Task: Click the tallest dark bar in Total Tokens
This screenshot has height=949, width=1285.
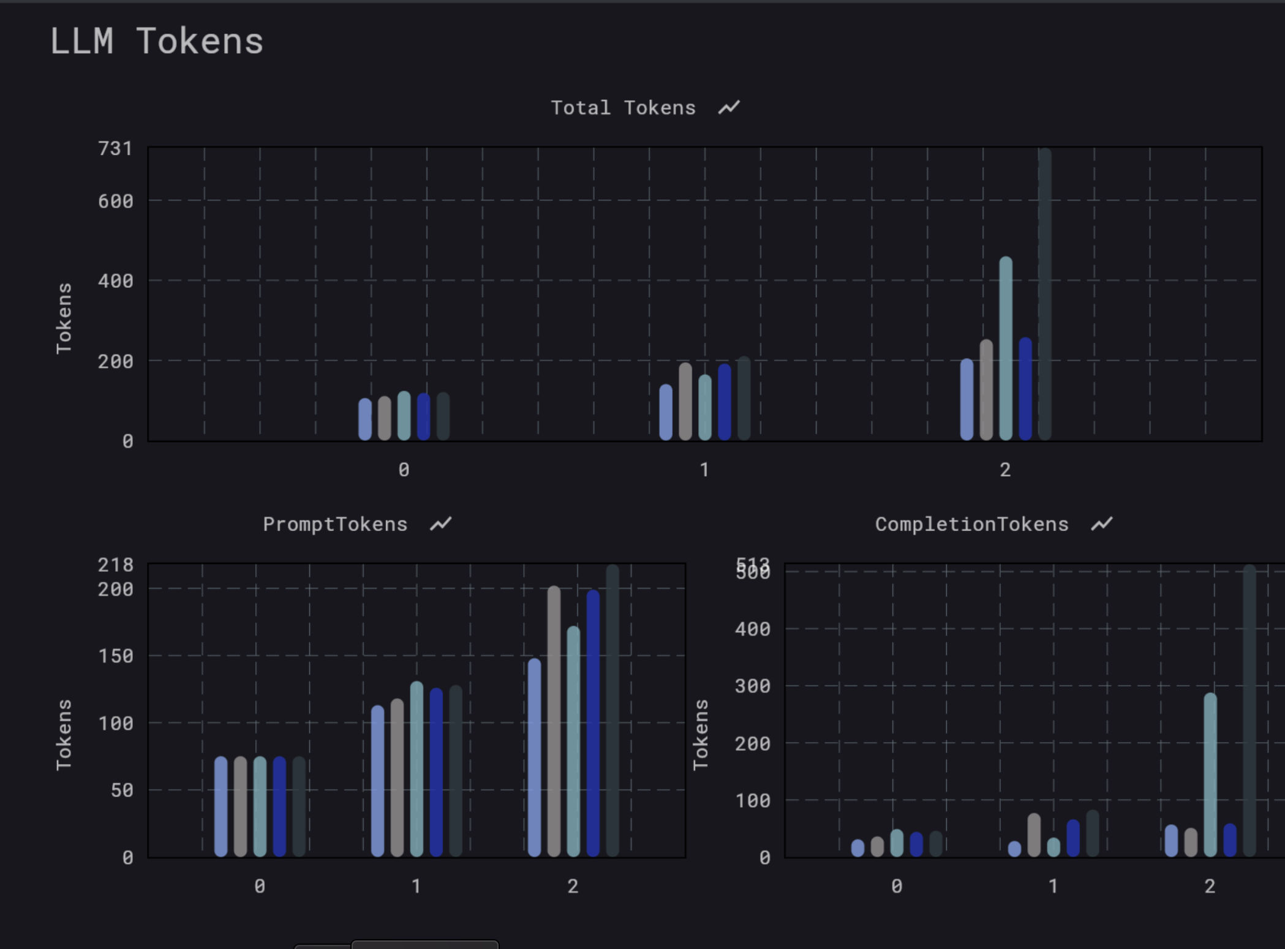Action: click(x=1045, y=294)
